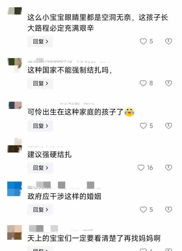Viewport: 182px width, 251px height.
Task: Like the 建议强硬结扎 comment with 16 likes
Action: tap(141, 168)
